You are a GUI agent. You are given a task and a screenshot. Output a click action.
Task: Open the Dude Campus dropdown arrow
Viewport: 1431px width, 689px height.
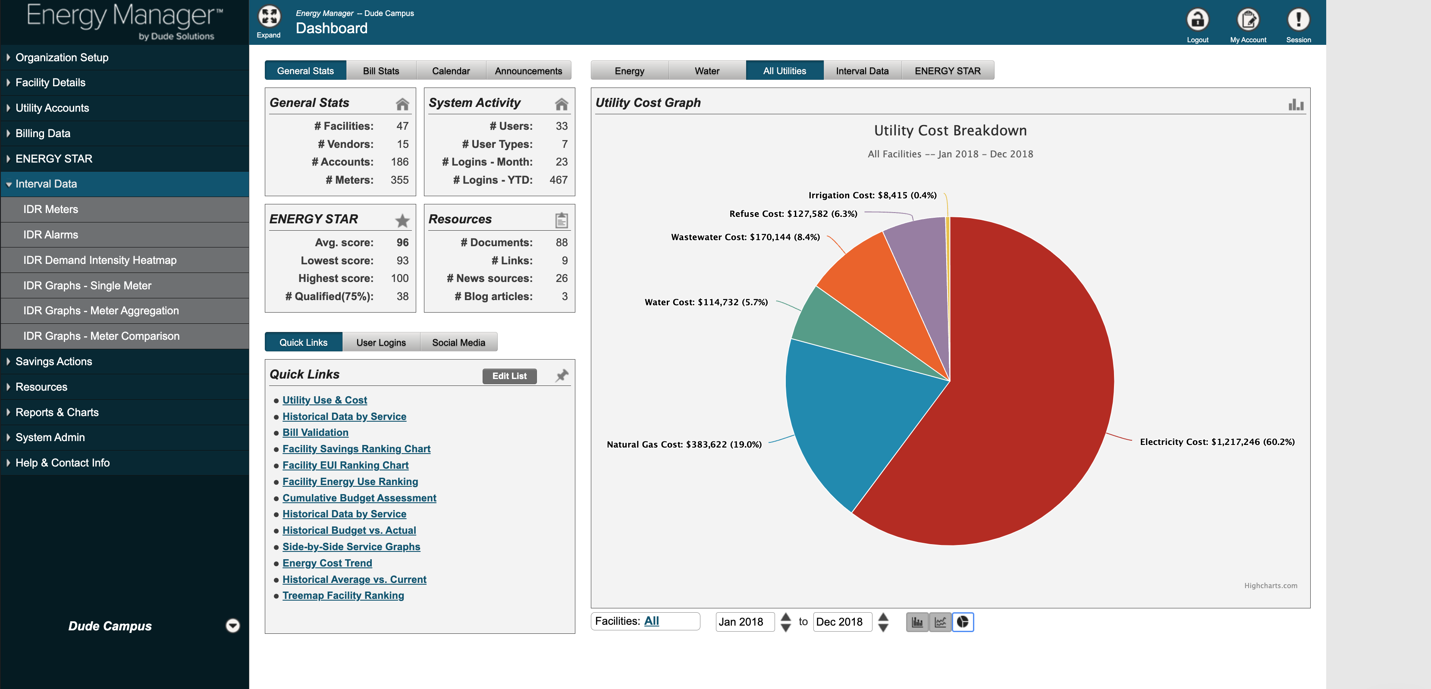pos(233,626)
